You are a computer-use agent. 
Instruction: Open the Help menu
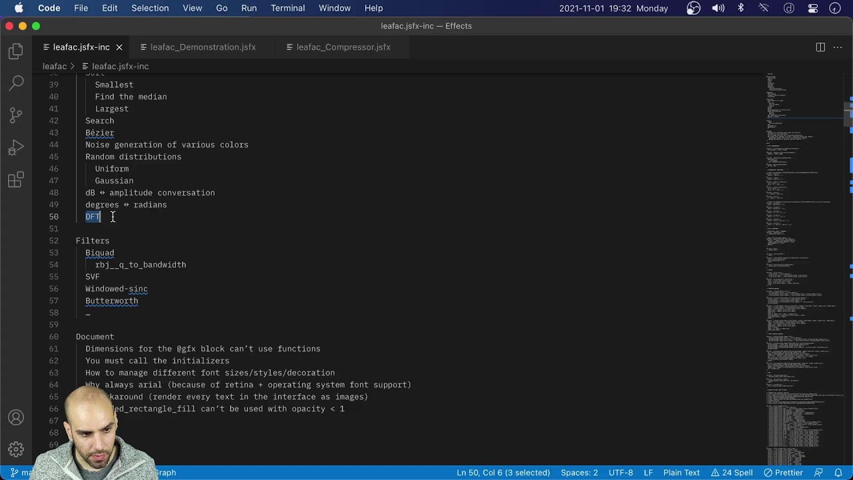[374, 8]
